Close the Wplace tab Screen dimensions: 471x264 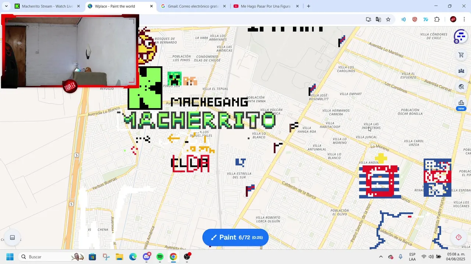point(151,6)
